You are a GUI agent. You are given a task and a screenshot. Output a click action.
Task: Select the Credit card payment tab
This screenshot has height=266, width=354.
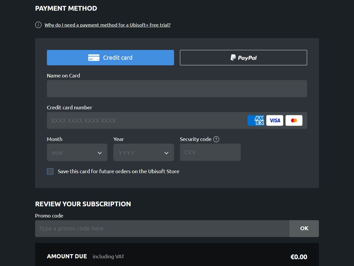110,58
